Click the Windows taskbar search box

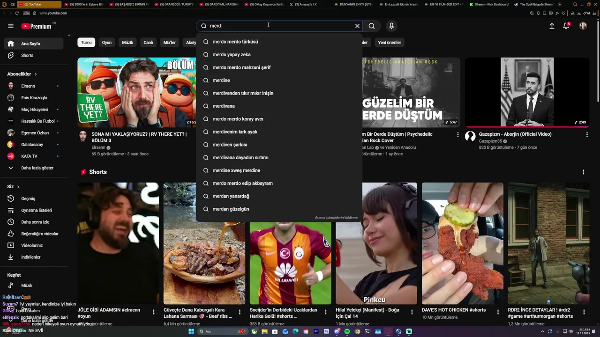(x=222, y=331)
